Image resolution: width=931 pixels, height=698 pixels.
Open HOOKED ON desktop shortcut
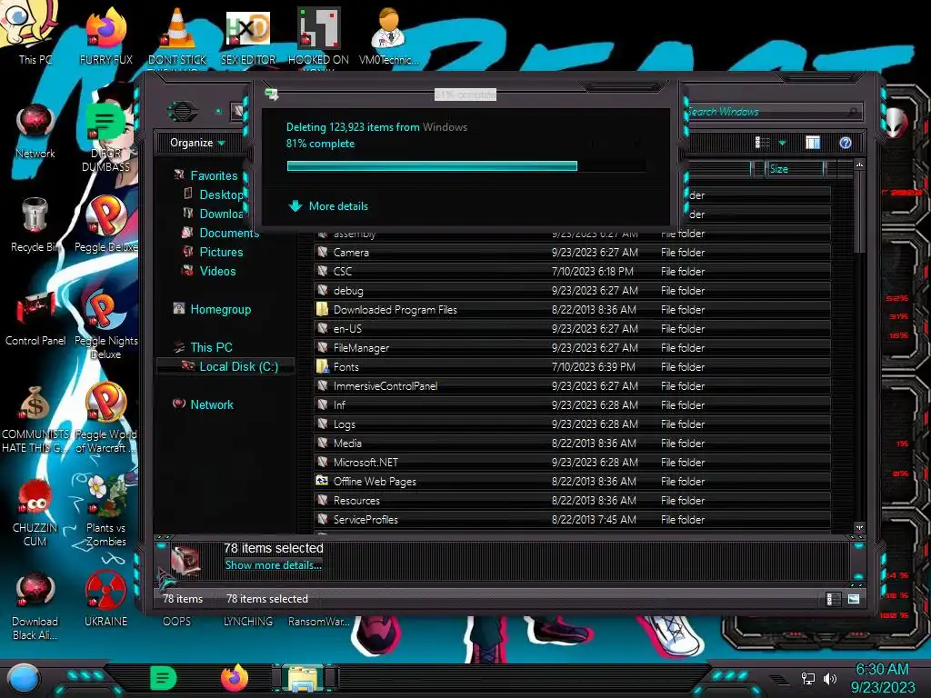[x=318, y=35]
